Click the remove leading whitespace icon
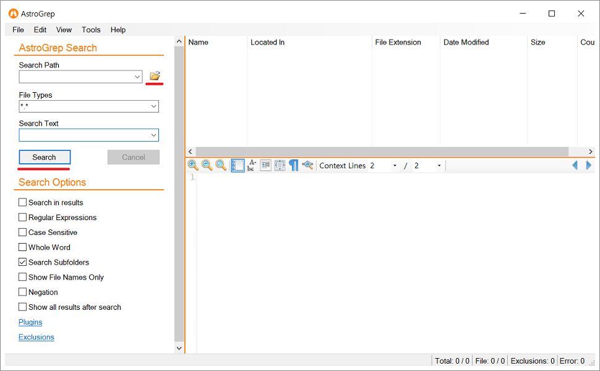Image resolution: width=600 pixels, height=371 pixels. [x=265, y=165]
